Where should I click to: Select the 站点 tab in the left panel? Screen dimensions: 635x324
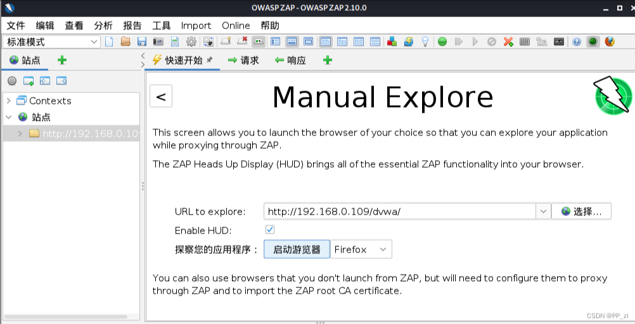click(25, 60)
